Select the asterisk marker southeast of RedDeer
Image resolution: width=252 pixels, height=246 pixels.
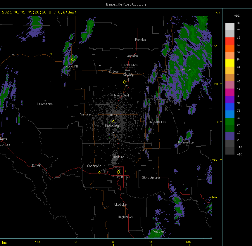[147, 89]
